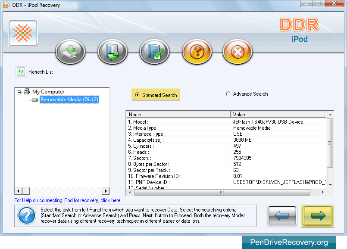Collapse the My Computer tree node

19,92
